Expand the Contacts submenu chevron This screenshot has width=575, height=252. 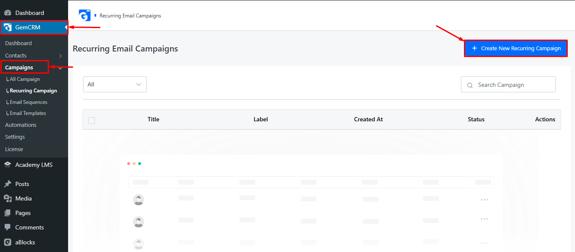pos(60,56)
